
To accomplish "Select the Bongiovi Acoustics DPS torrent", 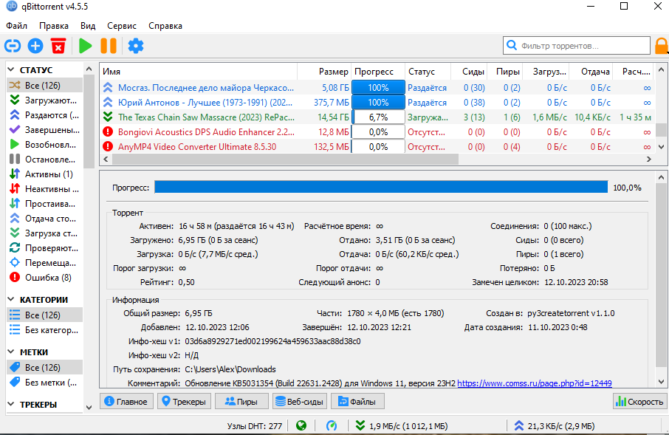I will (x=377, y=132).
